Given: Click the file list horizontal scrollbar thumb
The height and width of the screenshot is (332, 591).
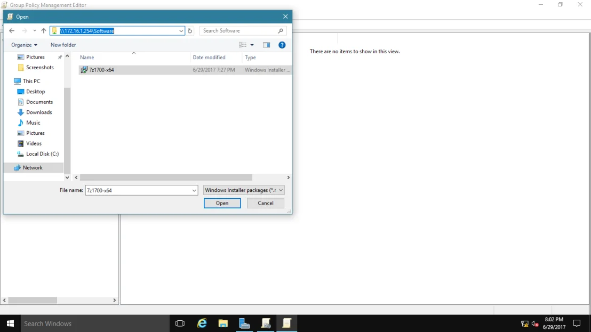Looking at the screenshot, I should [x=166, y=177].
